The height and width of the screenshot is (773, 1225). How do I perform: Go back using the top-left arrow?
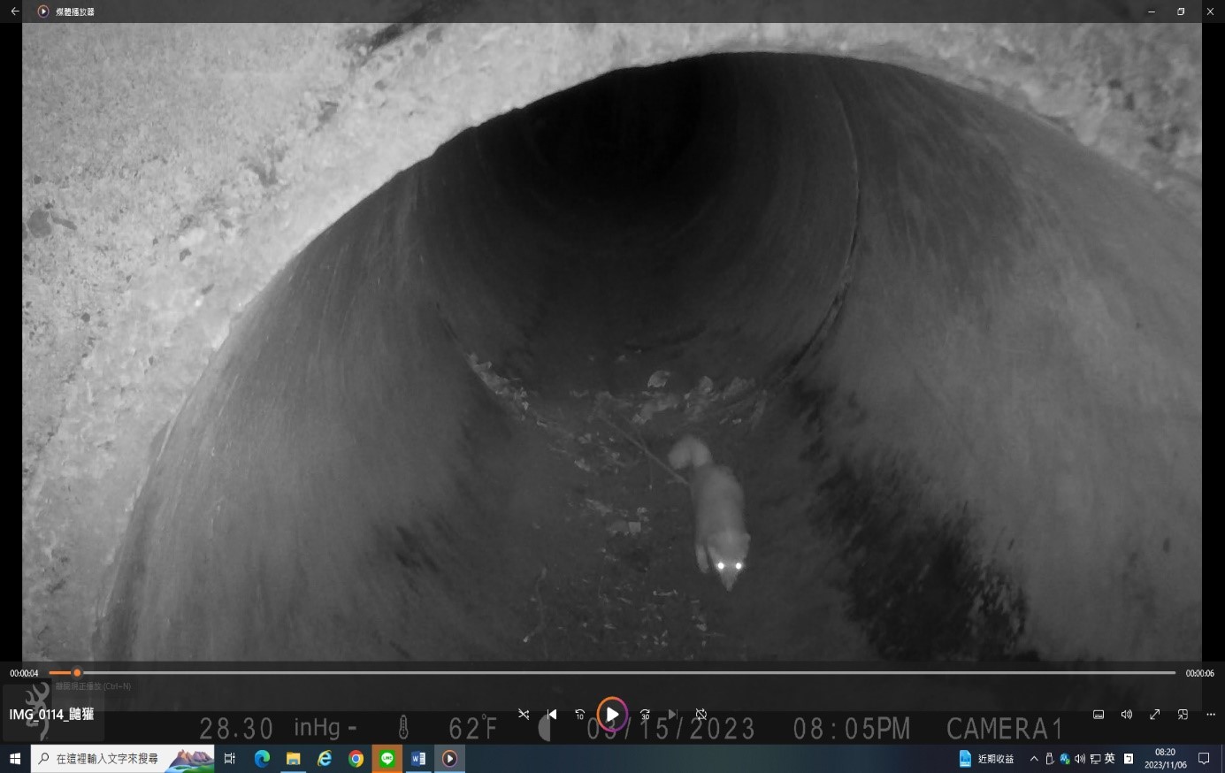pyautogui.click(x=15, y=11)
